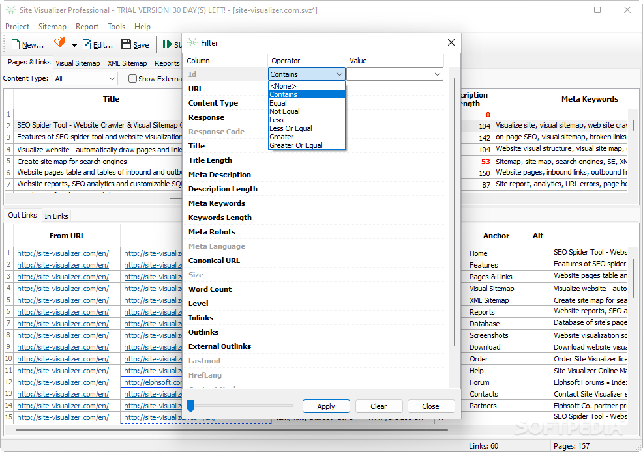Select Word Count filter row
Viewport: 643px width, 452px height.
pos(210,289)
